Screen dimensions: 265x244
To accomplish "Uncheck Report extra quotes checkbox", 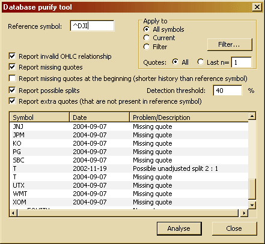I will [12, 101].
